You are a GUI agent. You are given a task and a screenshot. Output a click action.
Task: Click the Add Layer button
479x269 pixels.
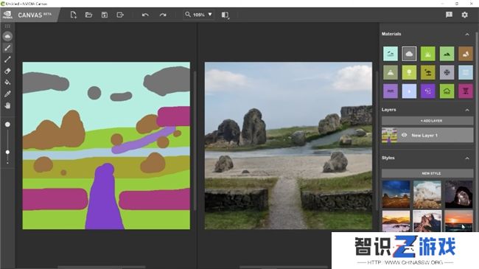point(427,121)
